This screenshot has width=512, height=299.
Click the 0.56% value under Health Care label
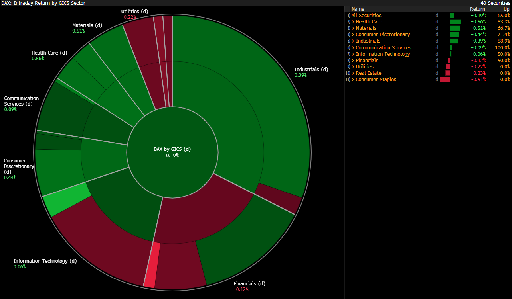click(x=38, y=59)
